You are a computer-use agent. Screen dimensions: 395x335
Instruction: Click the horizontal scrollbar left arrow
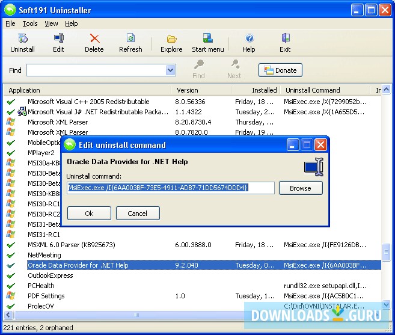pyautogui.click(x=8, y=315)
